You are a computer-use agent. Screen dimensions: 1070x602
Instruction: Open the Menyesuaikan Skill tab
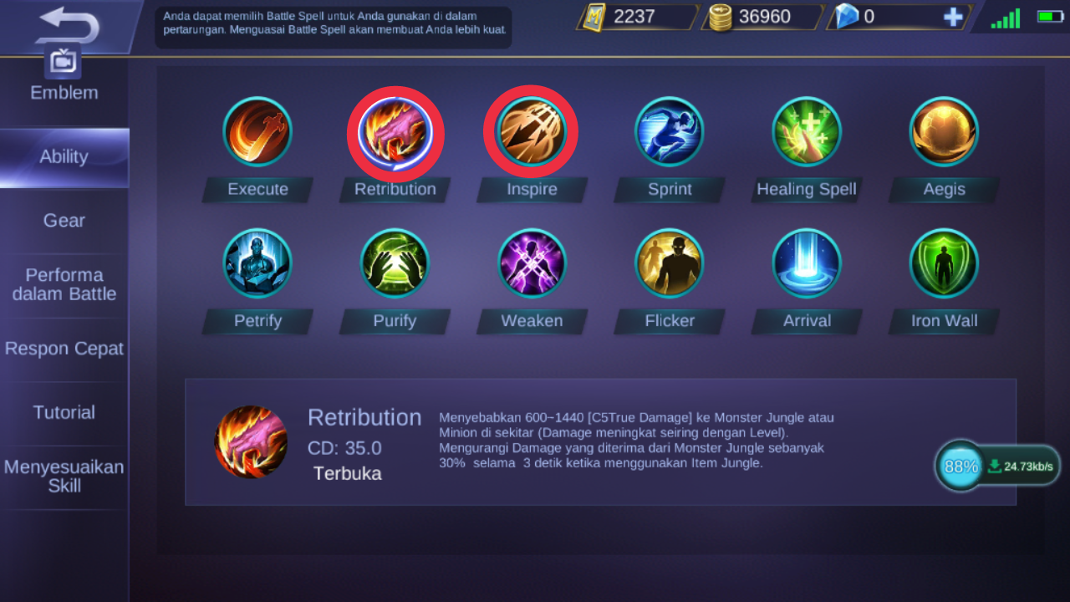click(x=64, y=477)
